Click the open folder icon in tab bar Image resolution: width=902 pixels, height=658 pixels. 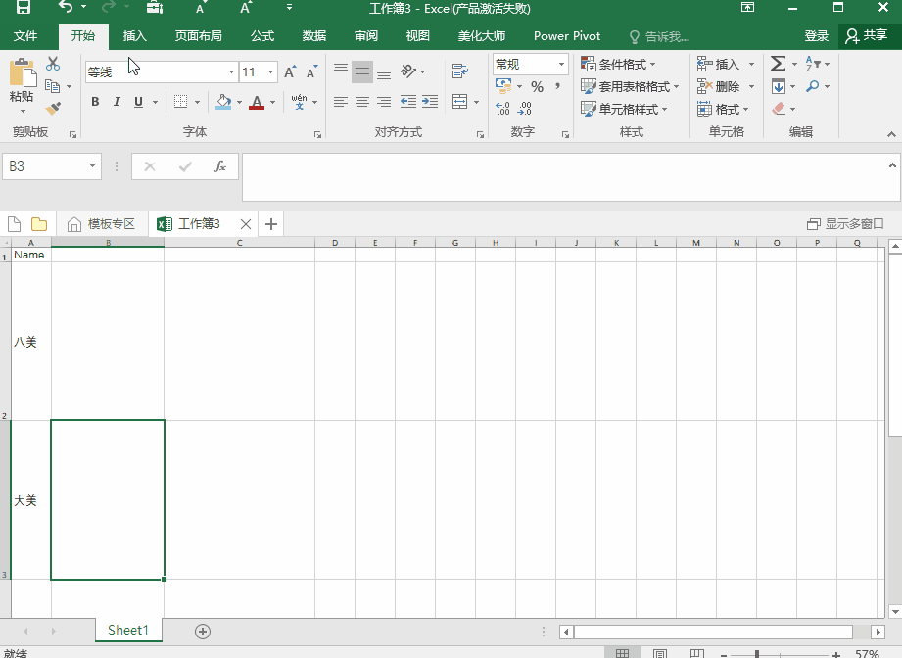tap(39, 224)
